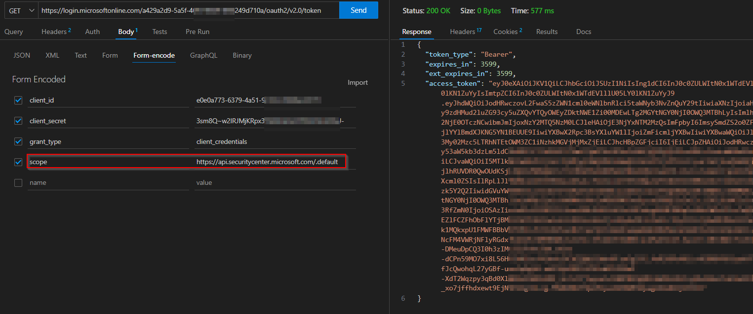Click line number 5 in response
Screen dimensions: 753x314
[x=403, y=83]
